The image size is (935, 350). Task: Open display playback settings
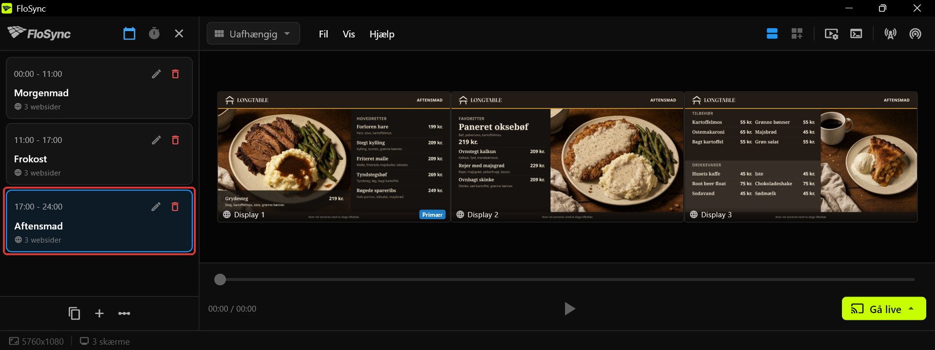831,34
